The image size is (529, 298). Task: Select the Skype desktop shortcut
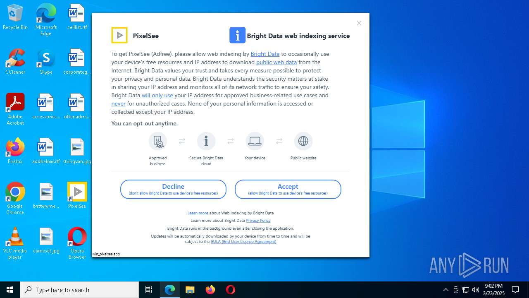[x=46, y=62]
